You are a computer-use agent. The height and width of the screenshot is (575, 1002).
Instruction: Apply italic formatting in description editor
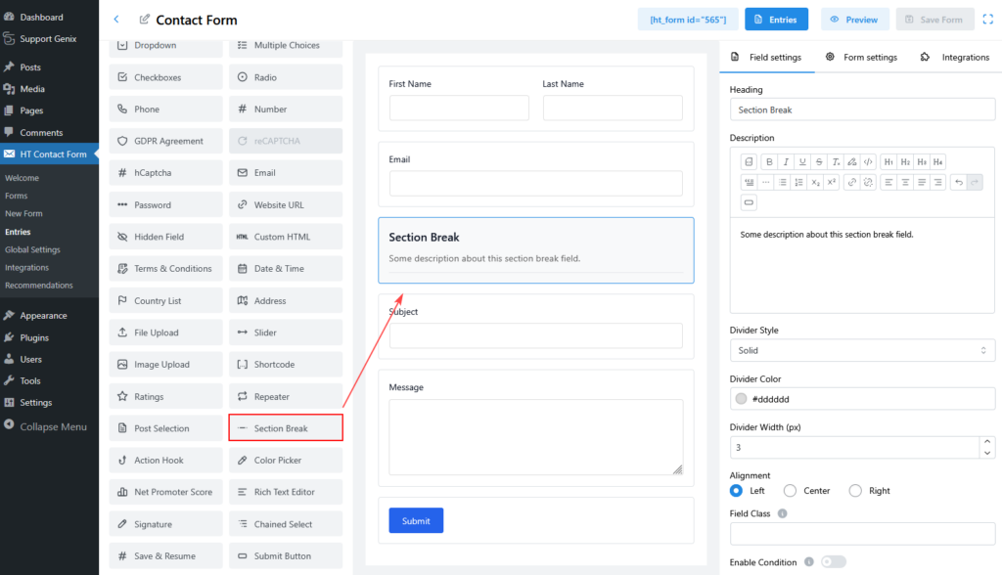point(786,162)
